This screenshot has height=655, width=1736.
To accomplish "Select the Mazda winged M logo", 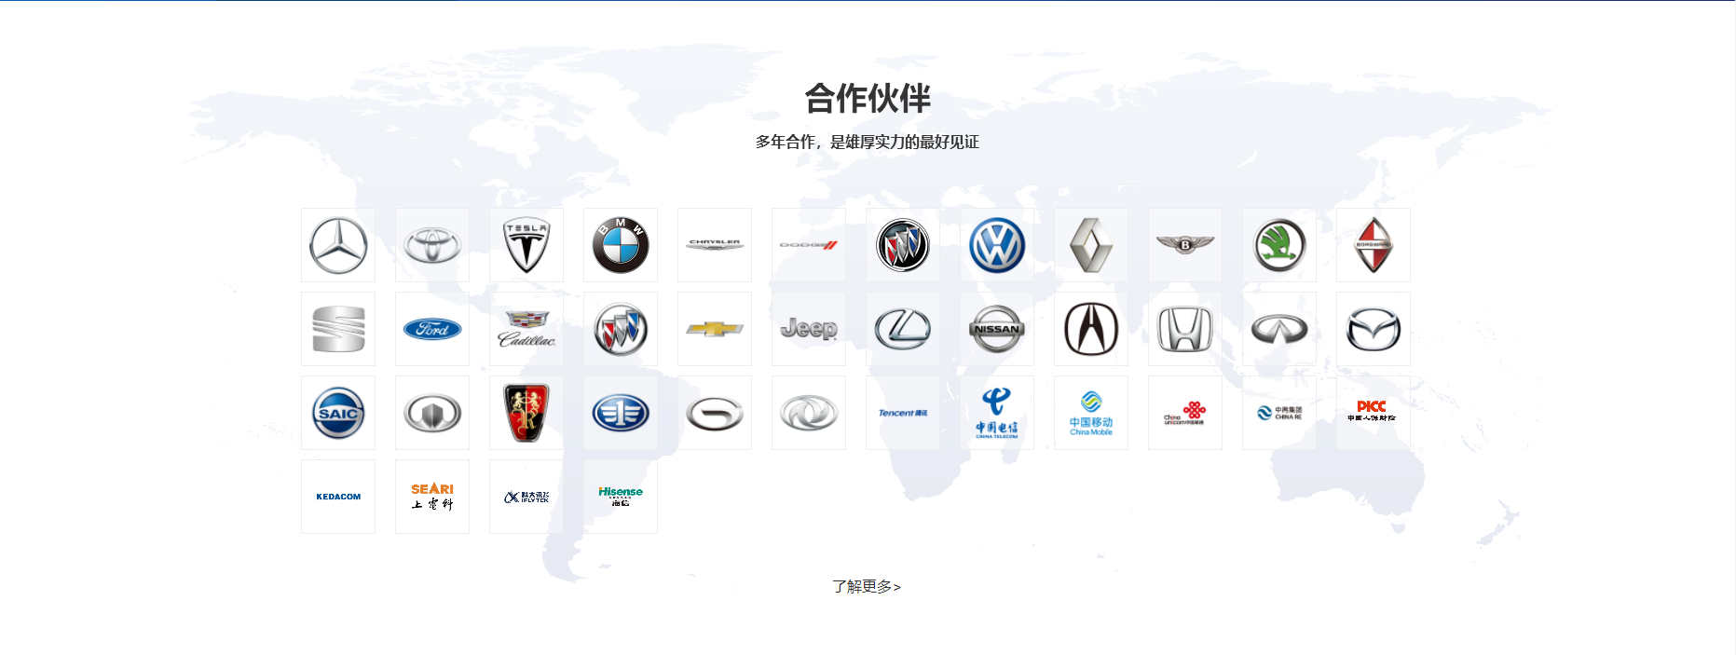I will 1374,329.
